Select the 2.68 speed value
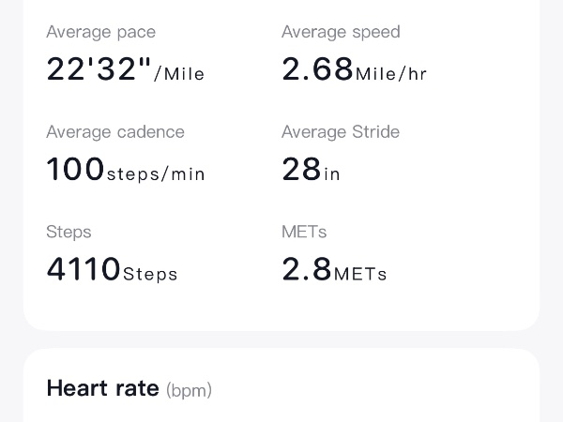The width and height of the screenshot is (563, 422). (317, 69)
